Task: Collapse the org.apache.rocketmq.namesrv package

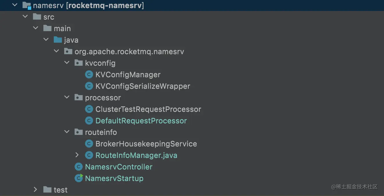Action: (x=56, y=51)
